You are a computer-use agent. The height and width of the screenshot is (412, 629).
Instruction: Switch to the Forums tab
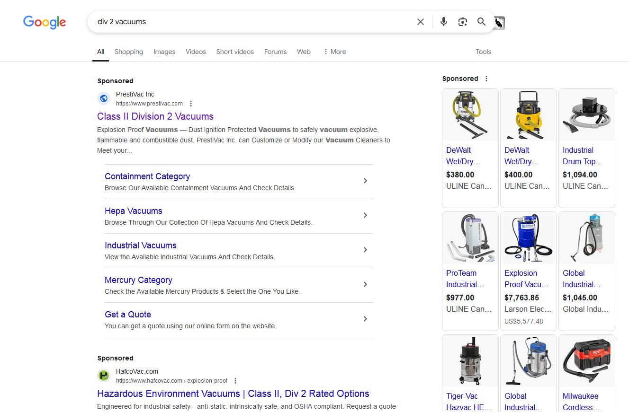point(275,52)
